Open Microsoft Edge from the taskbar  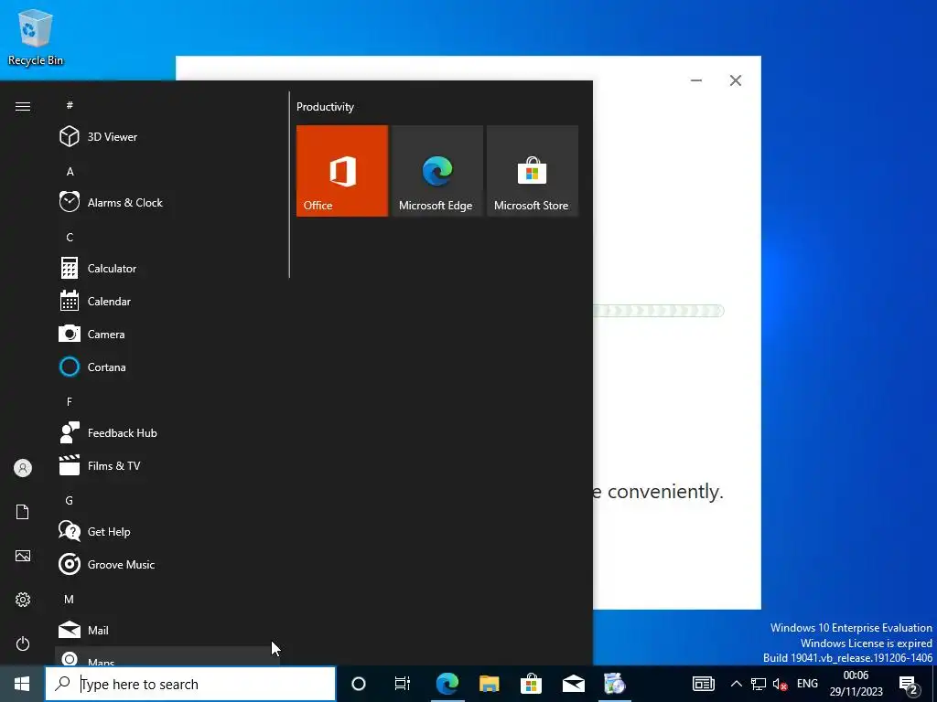pos(447,684)
